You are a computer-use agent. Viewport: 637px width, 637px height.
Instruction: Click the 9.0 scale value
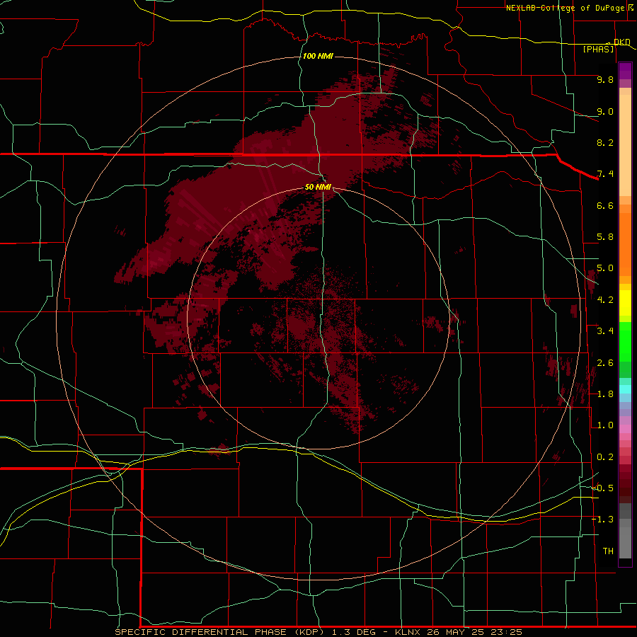pyautogui.click(x=605, y=111)
